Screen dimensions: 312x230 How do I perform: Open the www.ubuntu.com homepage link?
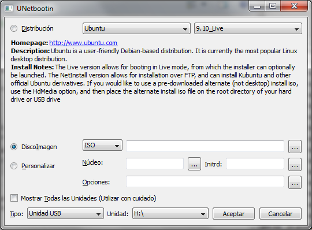[x=83, y=43]
